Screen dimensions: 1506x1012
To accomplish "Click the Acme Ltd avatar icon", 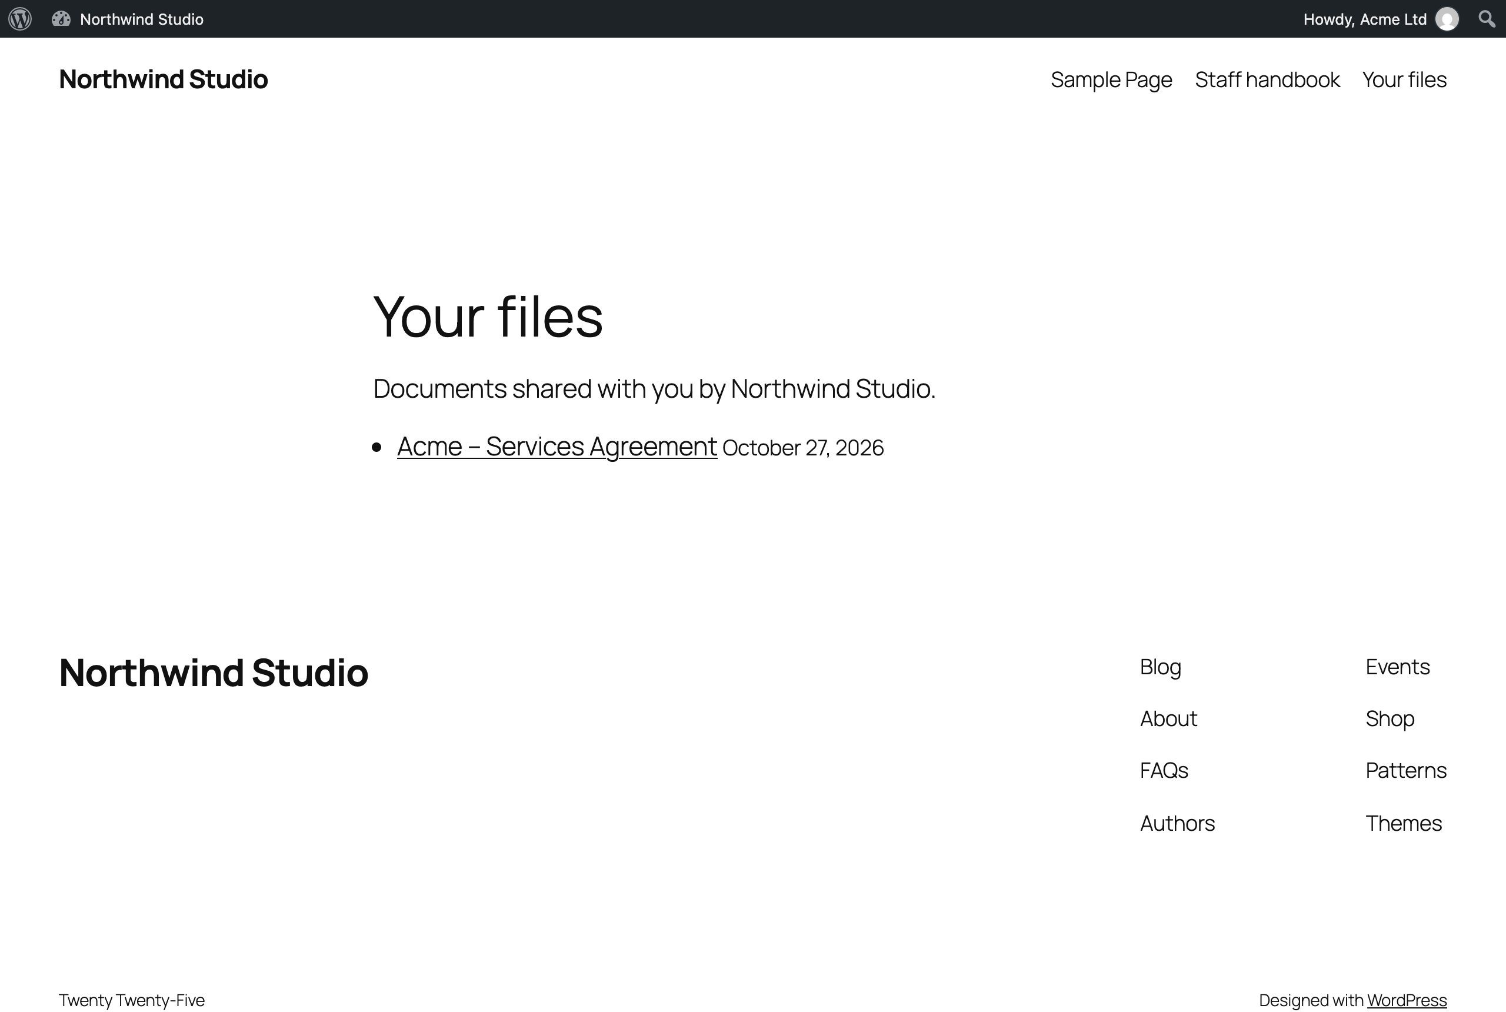I will click(x=1447, y=19).
